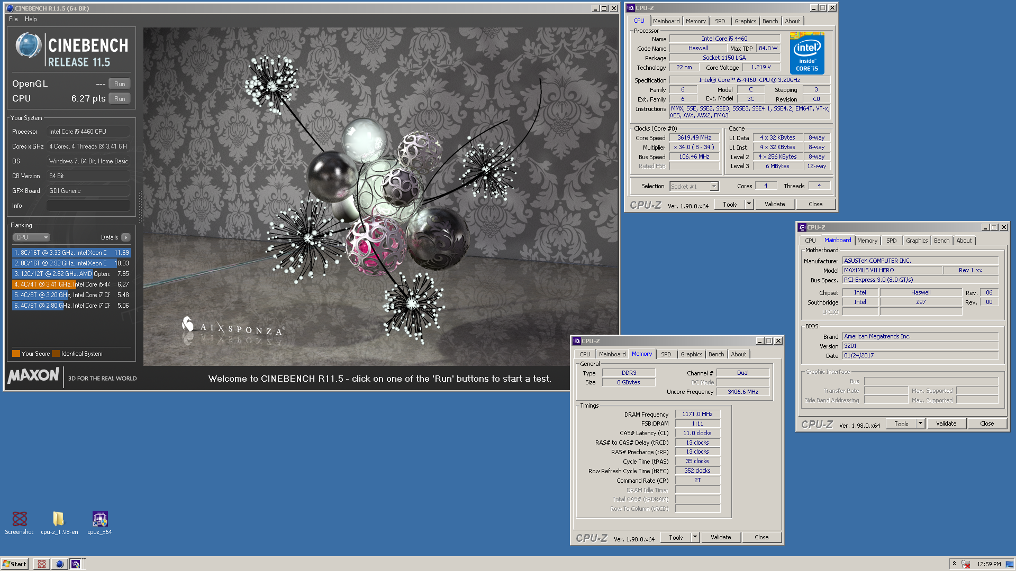Select ranking row 3 AMD Opteron 7.95
Screen dimensions: 1016x571
point(71,274)
